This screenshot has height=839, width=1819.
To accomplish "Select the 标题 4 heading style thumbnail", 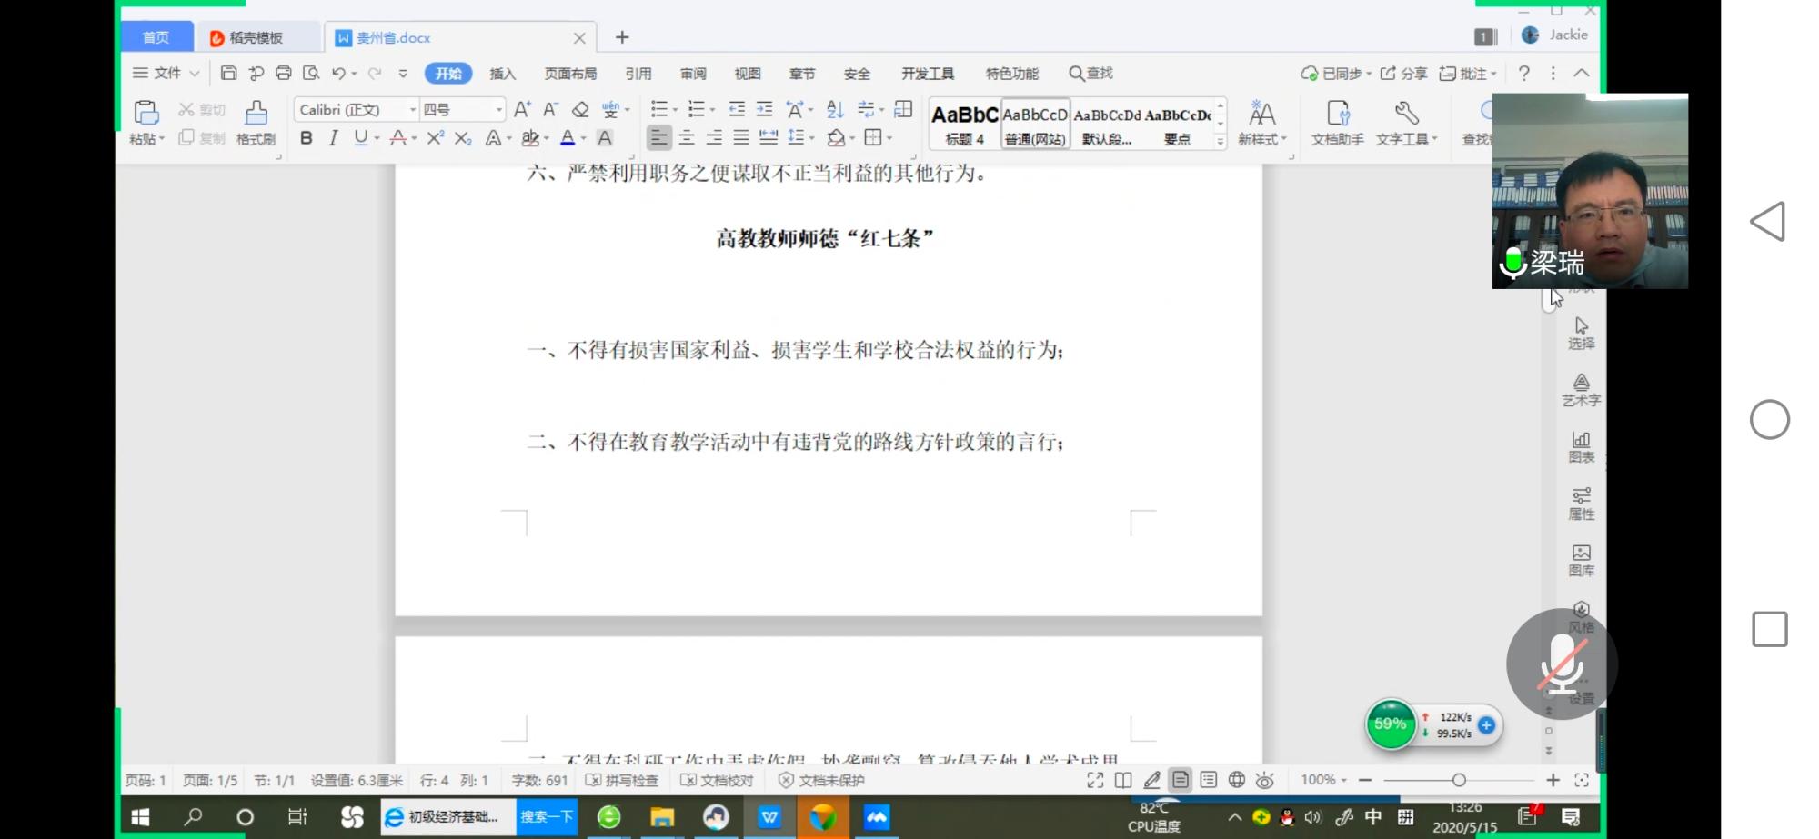I will coord(964,124).
